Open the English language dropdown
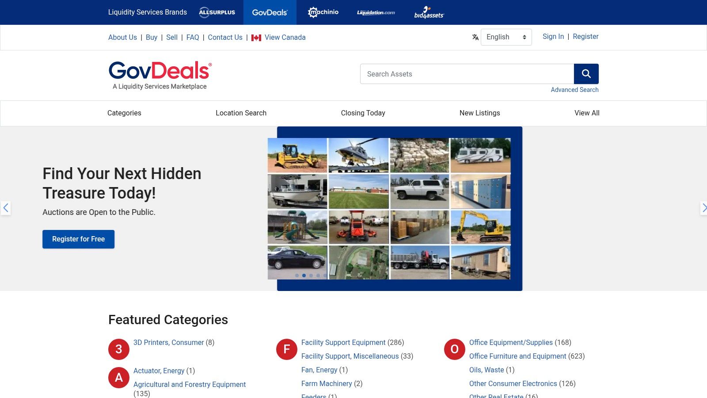This screenshot has width=707, height=398. pyautogui.click(x=506, y=37)
